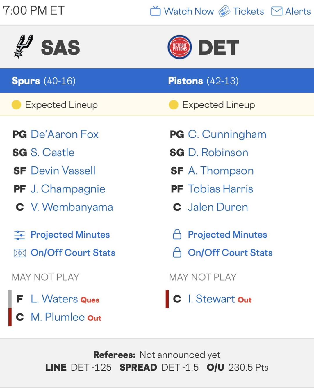This screenshot has height=388, width=314.
Task: Open C. Cunningham player profile
Action: pos(227,134)
